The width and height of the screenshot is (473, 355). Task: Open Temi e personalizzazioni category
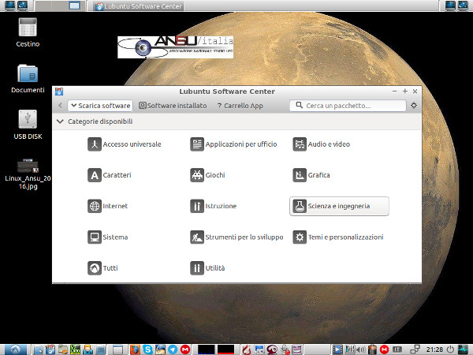point(338,237)
